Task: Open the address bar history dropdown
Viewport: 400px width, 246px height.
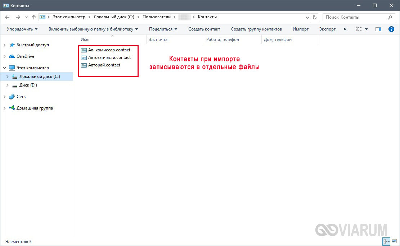Action: pyautogui.click(x=307, y=17)
